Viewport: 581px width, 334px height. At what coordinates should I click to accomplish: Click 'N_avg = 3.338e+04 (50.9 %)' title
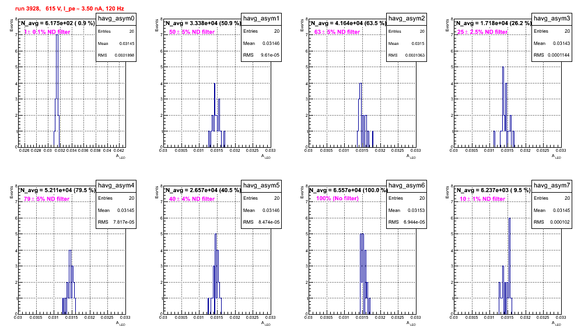203,23
